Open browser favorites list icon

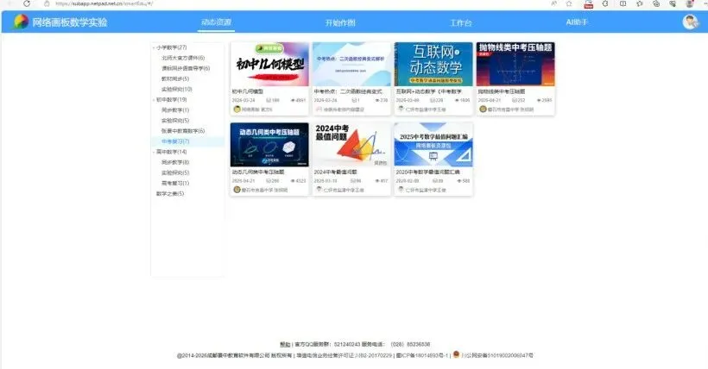(x=640, y=3)
